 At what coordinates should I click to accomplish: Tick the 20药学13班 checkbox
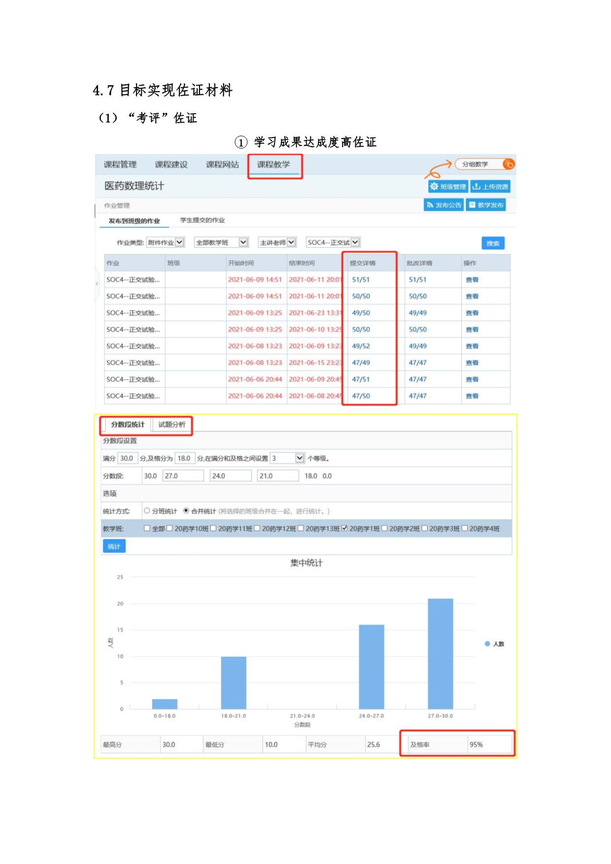[301, 528]
